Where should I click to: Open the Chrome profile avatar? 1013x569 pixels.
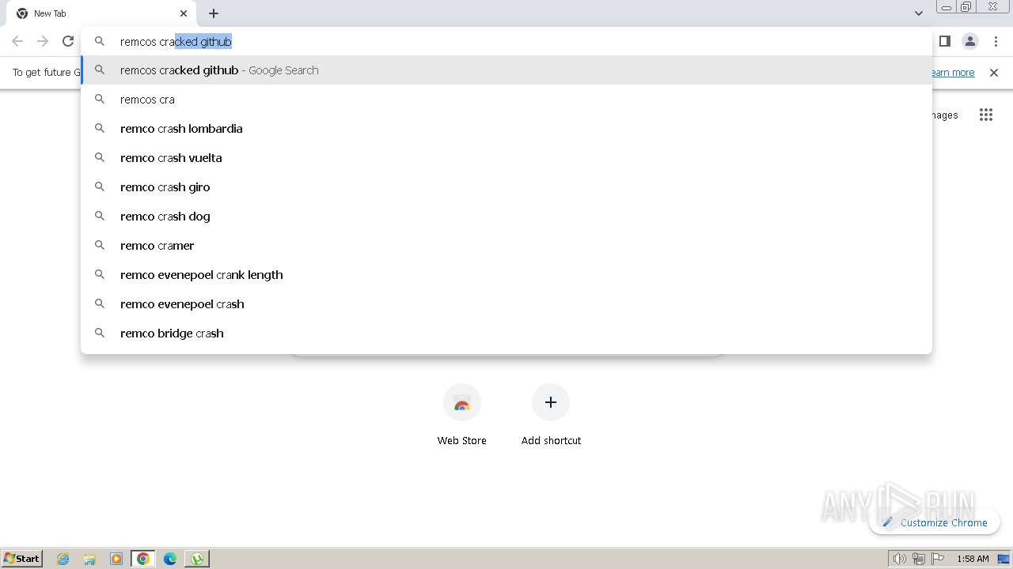(x=970, y=41)
